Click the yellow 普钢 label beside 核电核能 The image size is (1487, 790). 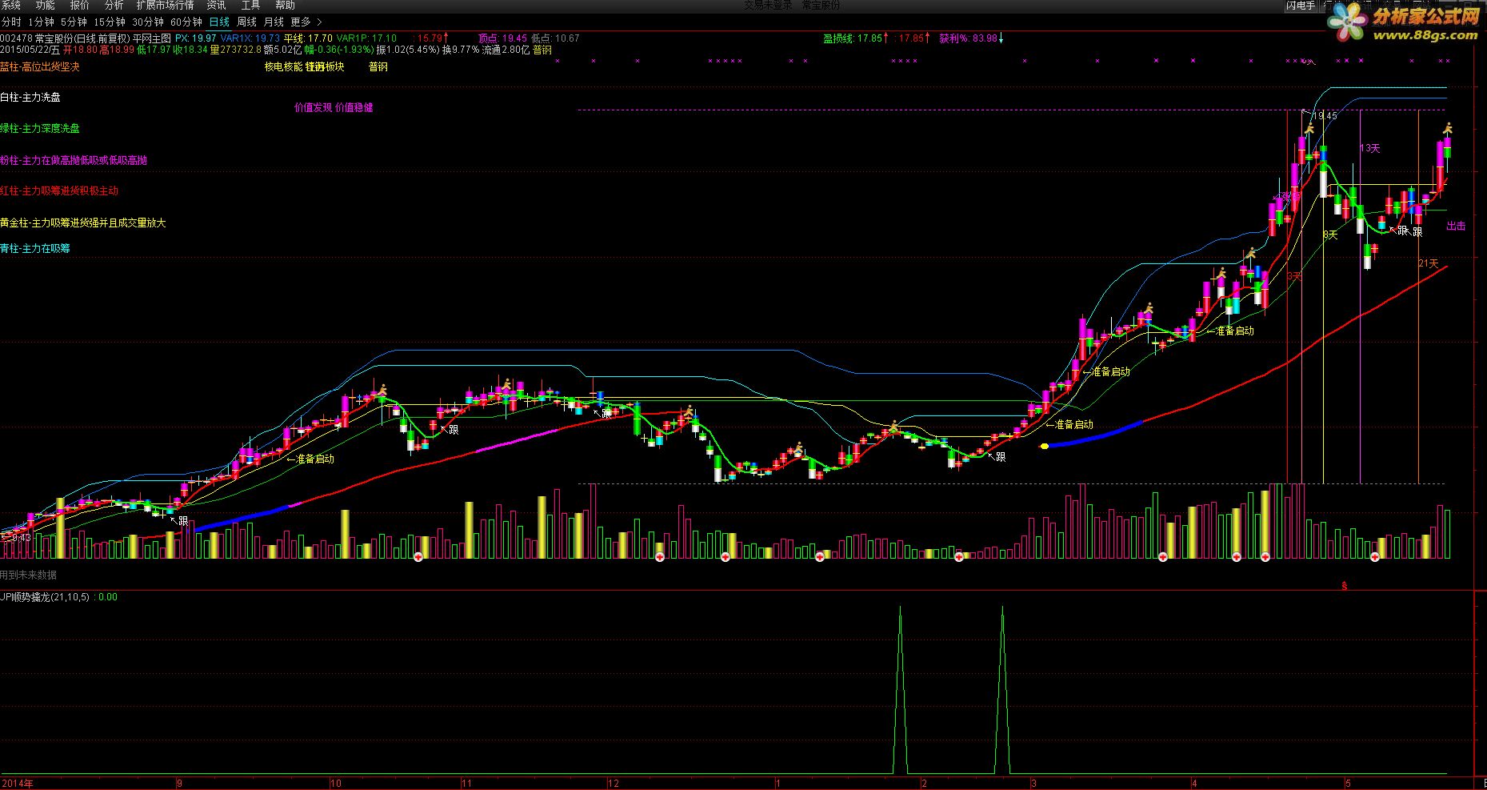click(x=378, y=67)
